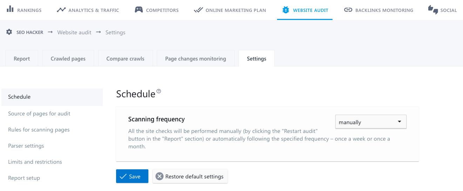Go to the Page changes monitoring tab
Viewport: 463px width, 191px height.
(x=195, y=59)
